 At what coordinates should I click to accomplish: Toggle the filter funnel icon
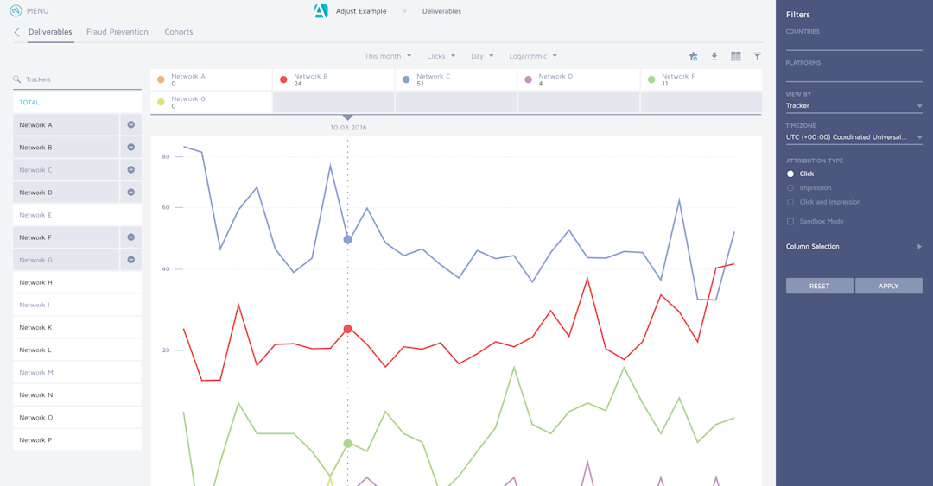[757, 56]
